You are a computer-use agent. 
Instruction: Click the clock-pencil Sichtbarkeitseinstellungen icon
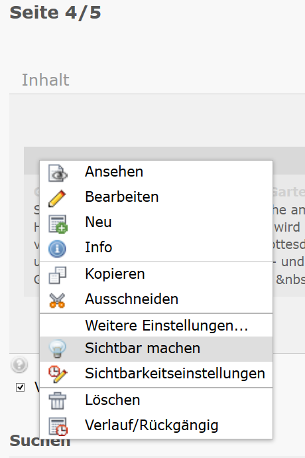(x=58, y=374)
